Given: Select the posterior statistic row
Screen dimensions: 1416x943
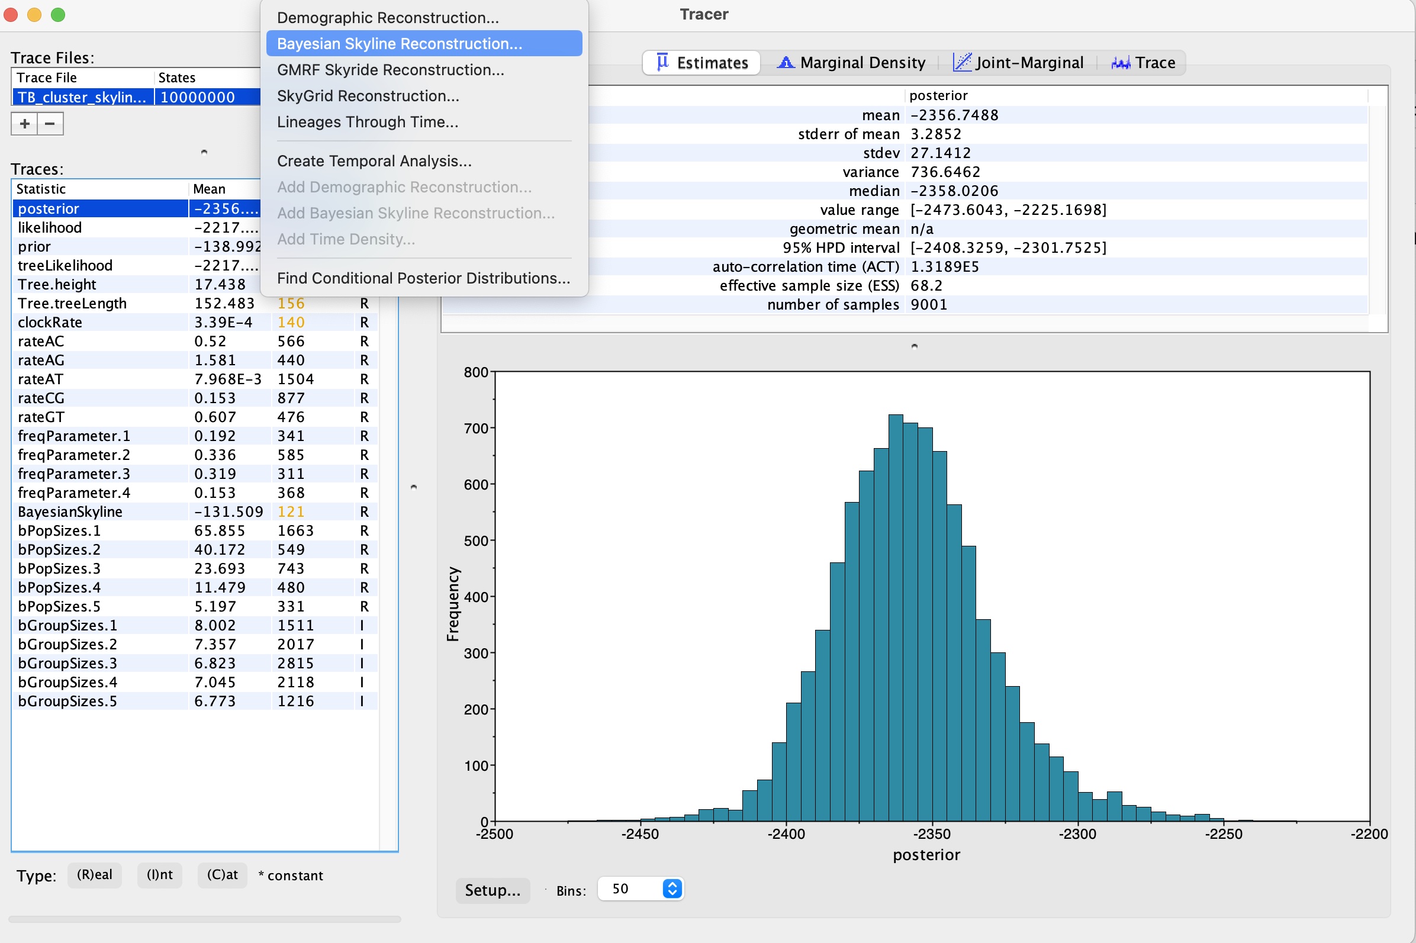Looking at the screenshot, I should coord(137,208).
